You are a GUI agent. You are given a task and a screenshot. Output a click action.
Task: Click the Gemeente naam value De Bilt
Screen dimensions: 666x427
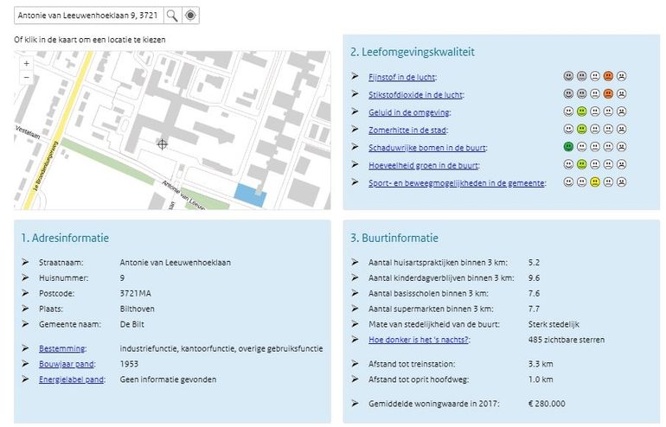tap(132, 324)
